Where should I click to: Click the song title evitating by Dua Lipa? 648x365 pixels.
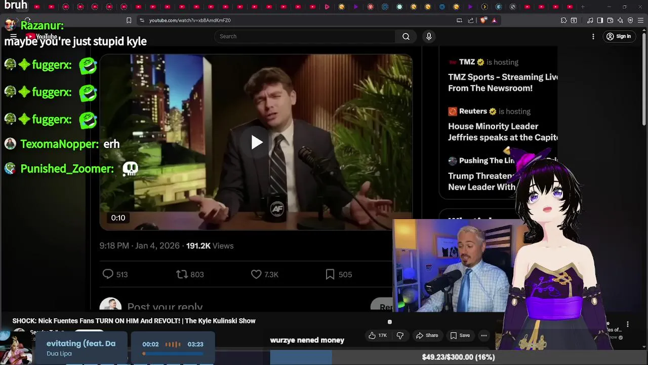(81, 344)
